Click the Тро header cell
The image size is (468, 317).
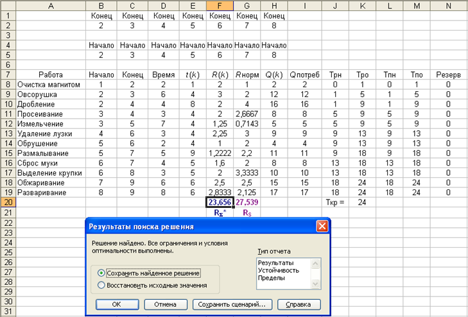pyautogui.click(x=362, y=74)
